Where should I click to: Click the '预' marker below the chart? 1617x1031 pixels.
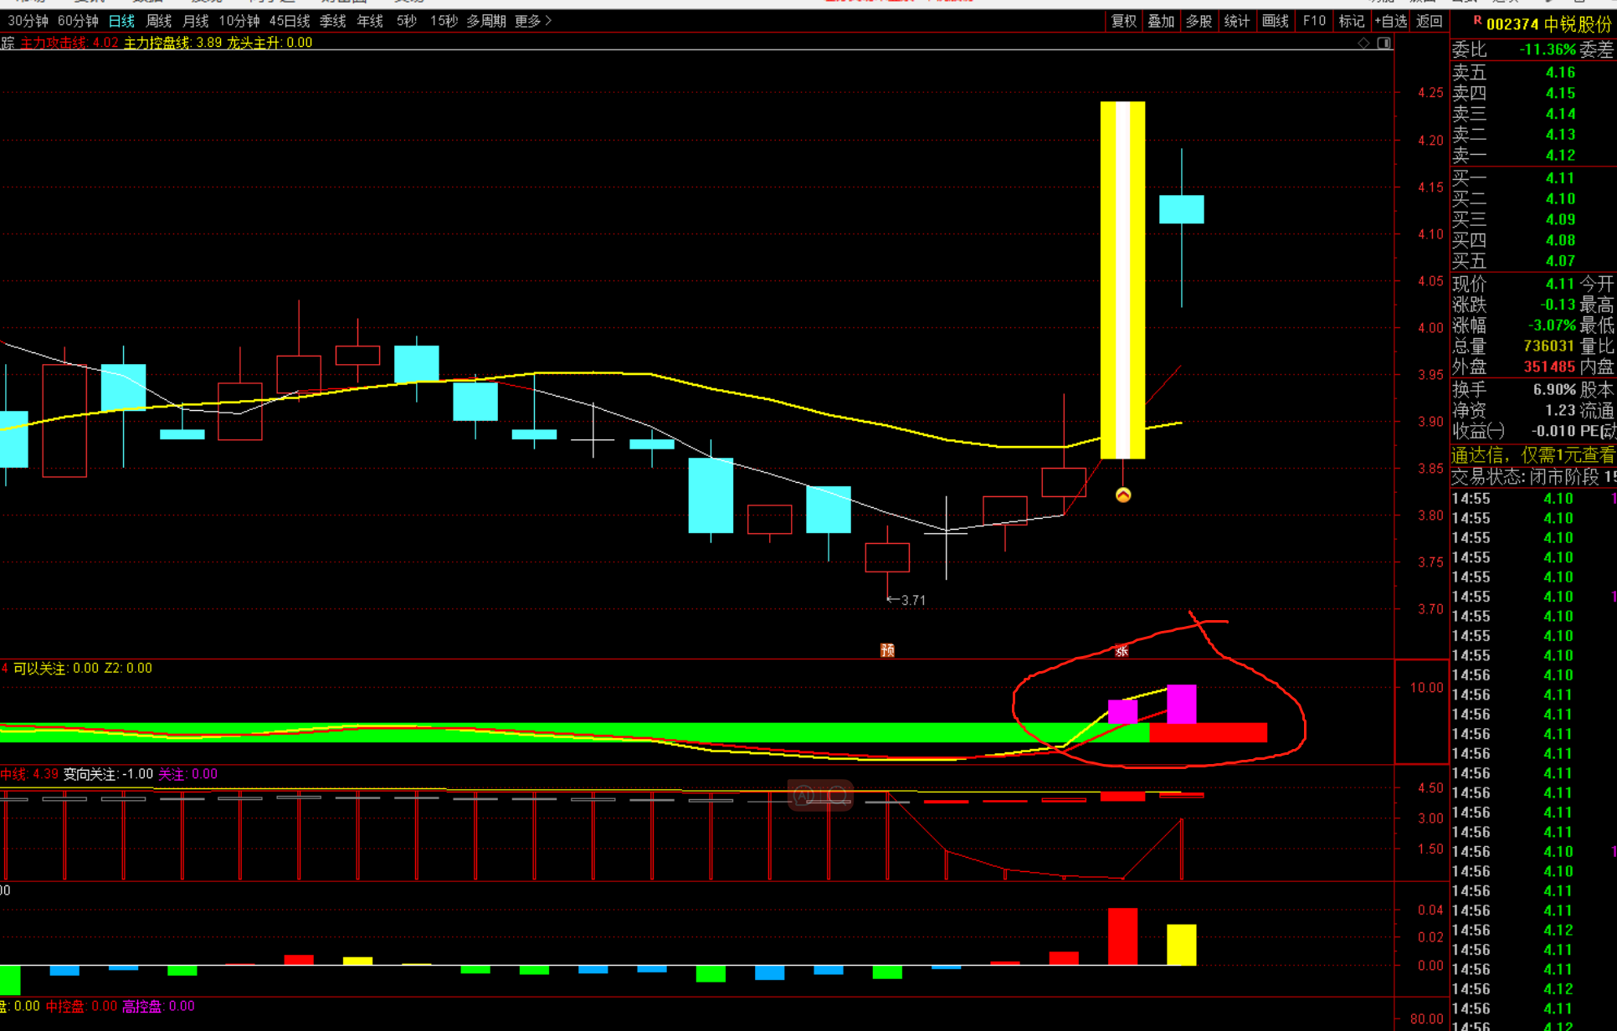tap(887, 650)
